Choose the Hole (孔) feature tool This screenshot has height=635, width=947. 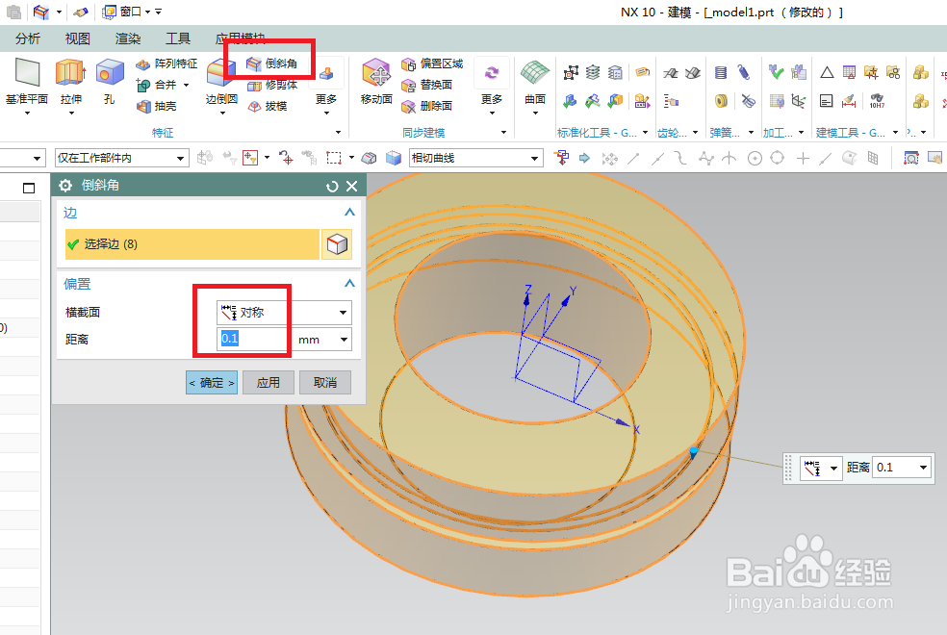tap(110, 74)
